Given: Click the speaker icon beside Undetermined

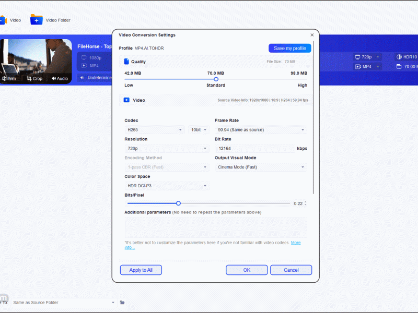Looking at the screenshot, I should 82,78.
